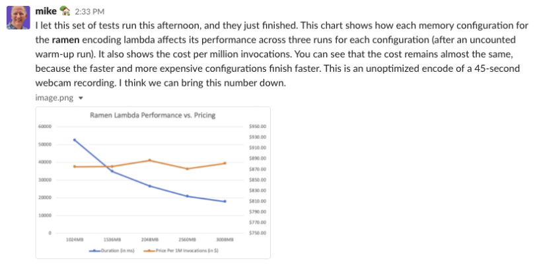Click the blue data point above 3008MB
Viewport: 535px width, 265px height.
tap(225, 202)
